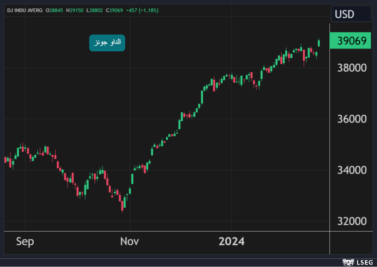Click the 38000 price axis label

click(351, 68)
